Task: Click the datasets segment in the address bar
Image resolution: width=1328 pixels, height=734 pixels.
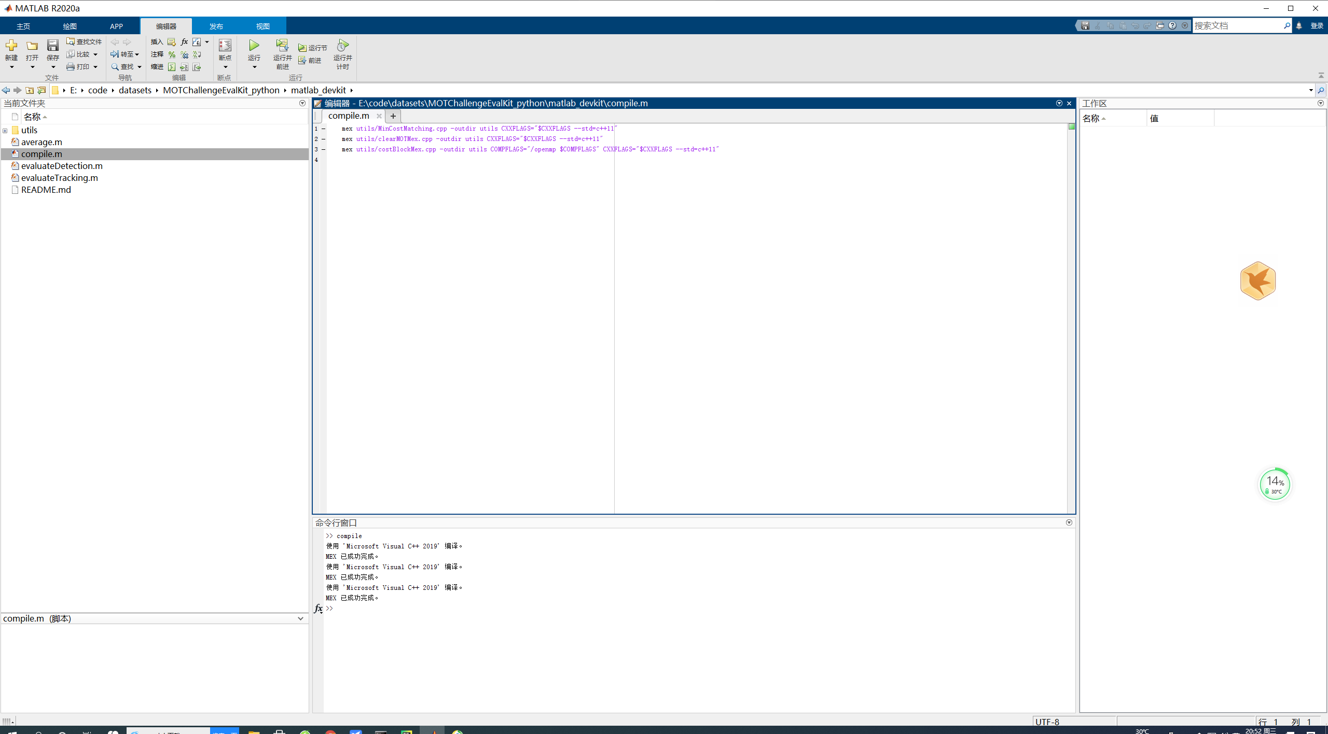Action: (x=135, y=90)
